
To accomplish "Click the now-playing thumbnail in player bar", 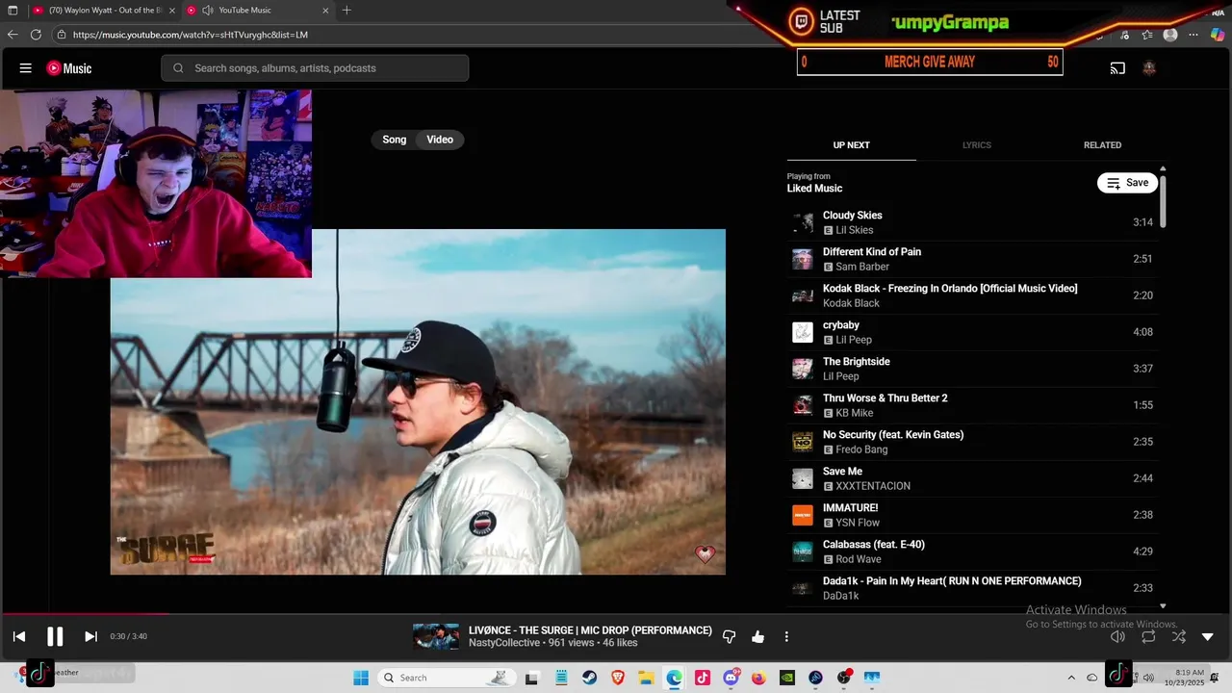I will coord(436,636).
